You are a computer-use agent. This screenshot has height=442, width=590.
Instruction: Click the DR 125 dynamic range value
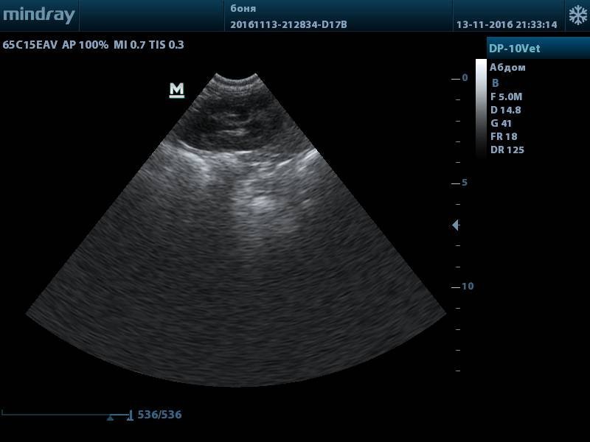(507, 150)
